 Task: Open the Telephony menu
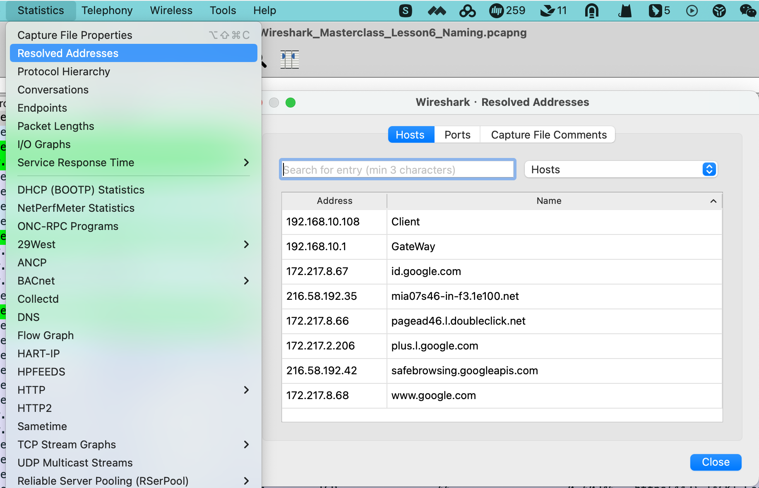[x=107, y=10]
